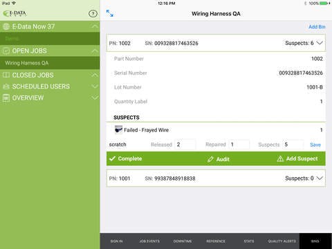Click the Closed Jobs book icon

[x=6, y=75]
